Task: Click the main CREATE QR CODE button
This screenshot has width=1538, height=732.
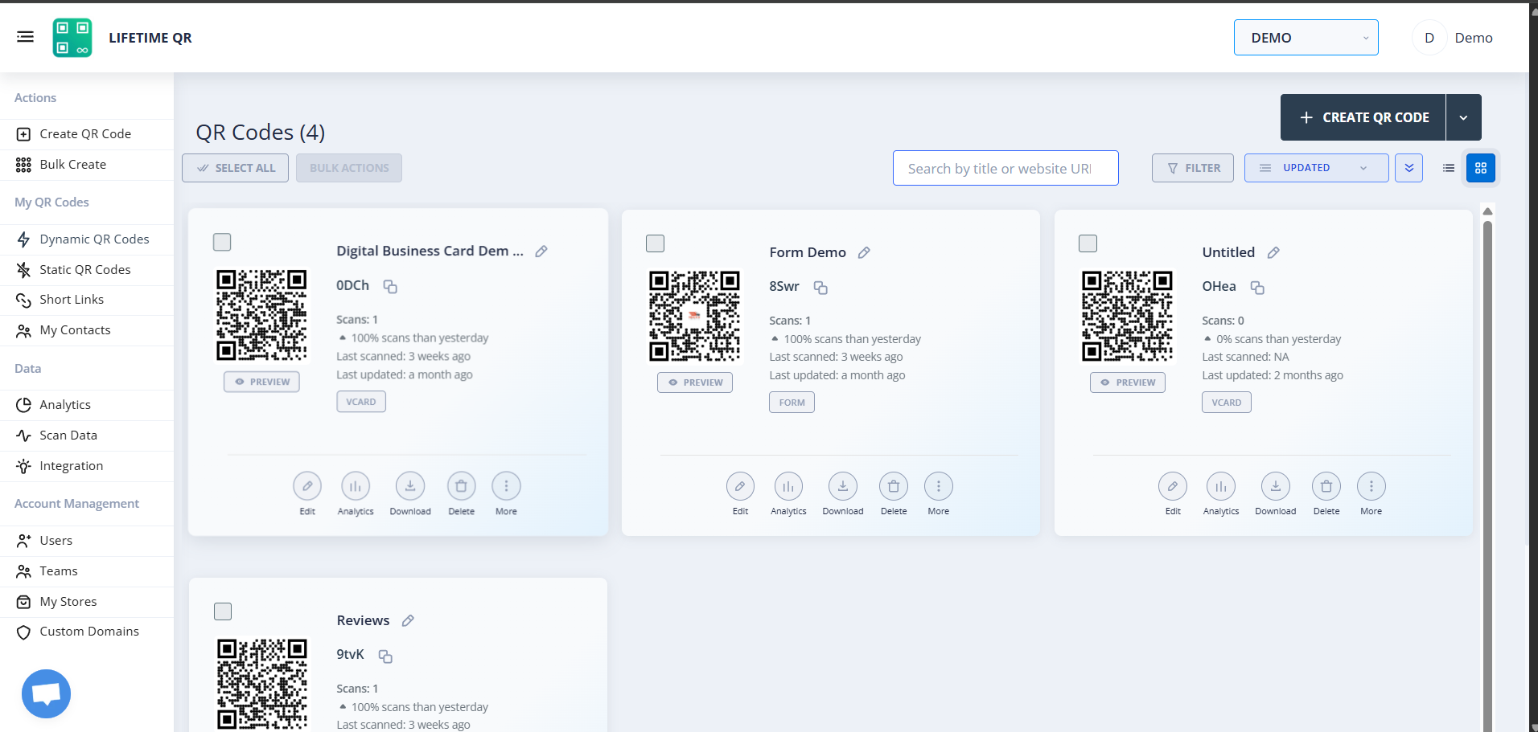Action: [1363, 117]
